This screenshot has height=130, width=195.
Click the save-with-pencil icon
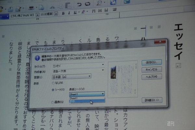coord(18,9)
